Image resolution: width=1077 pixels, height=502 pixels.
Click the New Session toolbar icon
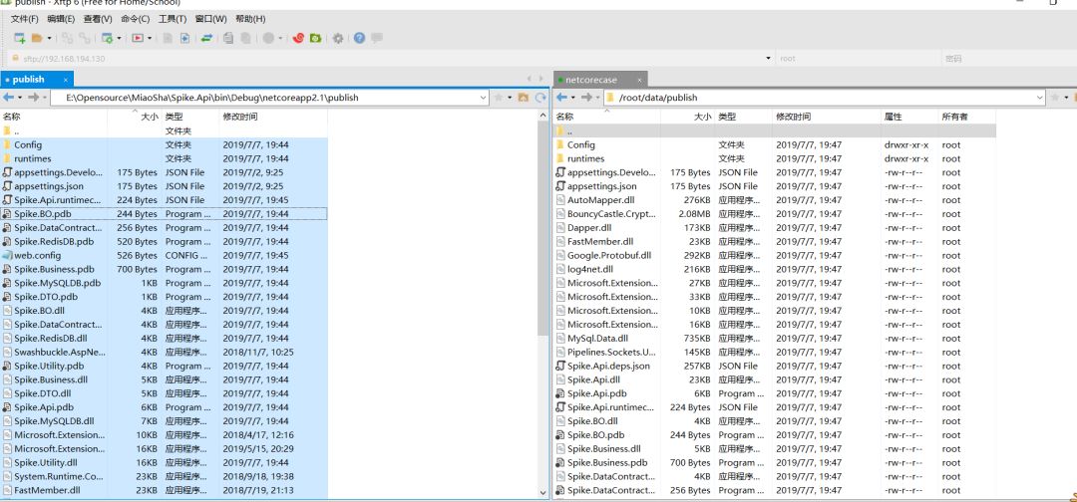[x=19, y=38]
